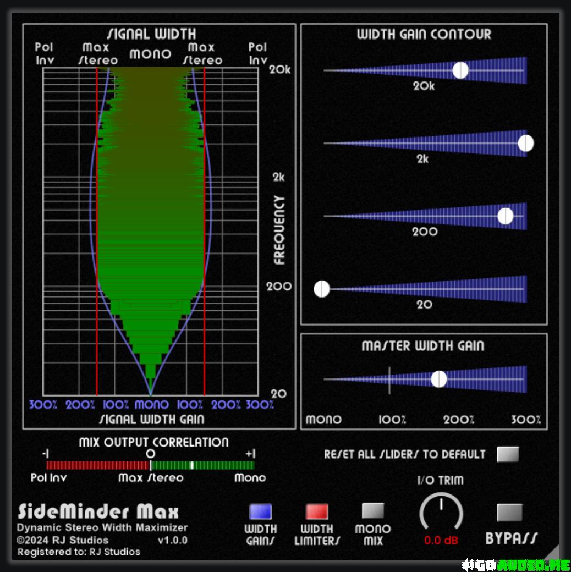Click the white correlation indicator marker

pos(191,465)
